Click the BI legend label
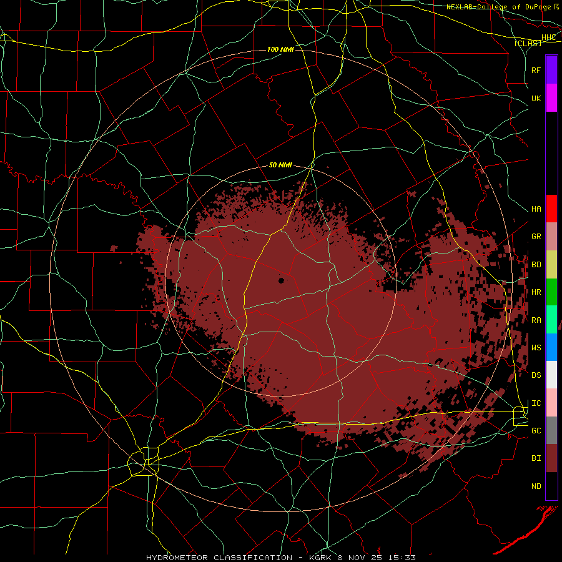 (x=536, y=458)
